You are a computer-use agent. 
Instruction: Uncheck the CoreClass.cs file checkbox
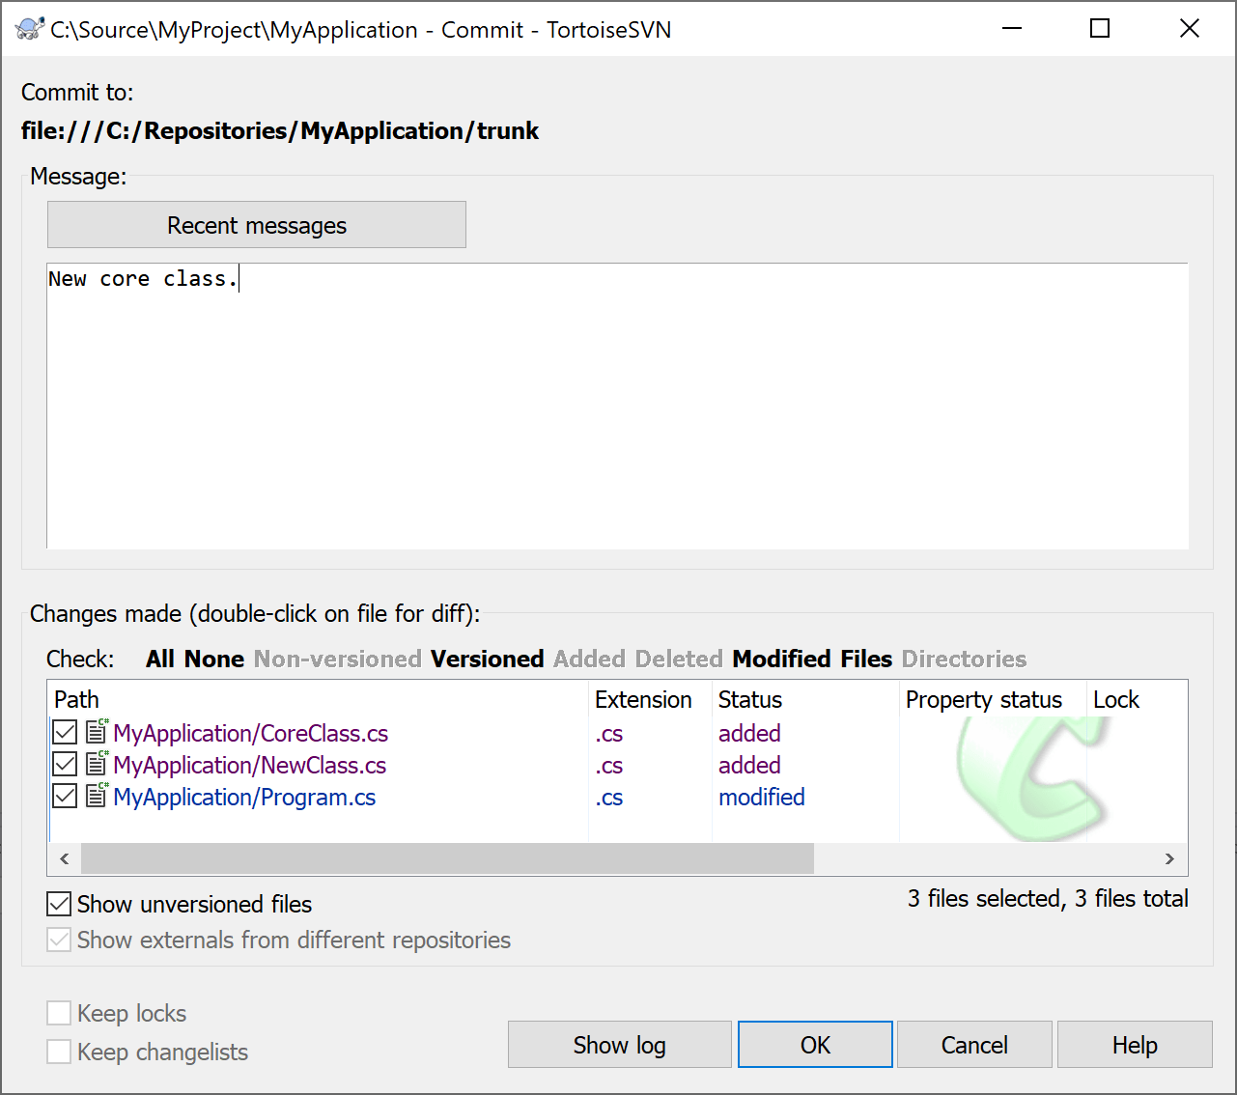point(65,733)
